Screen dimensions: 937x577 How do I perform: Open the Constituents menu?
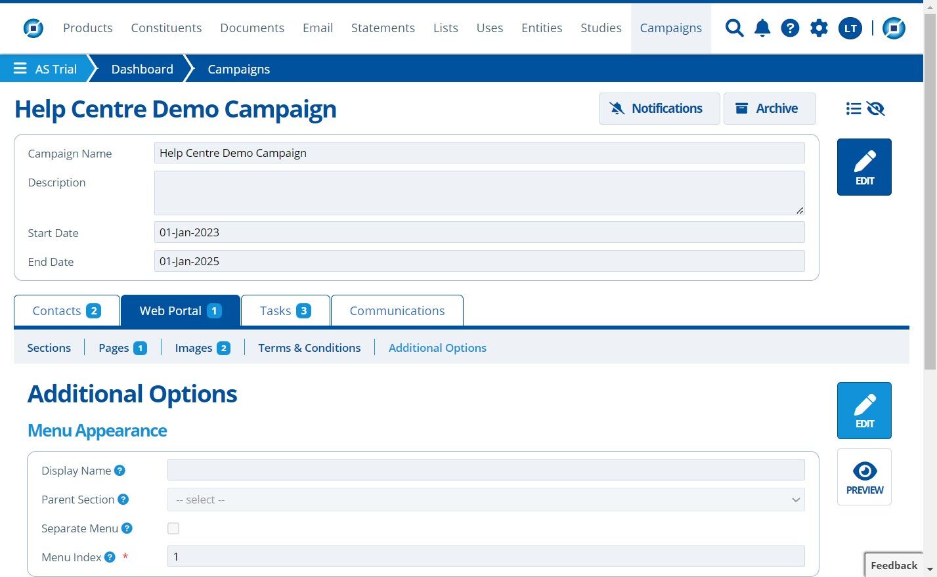tap(166, 28)
